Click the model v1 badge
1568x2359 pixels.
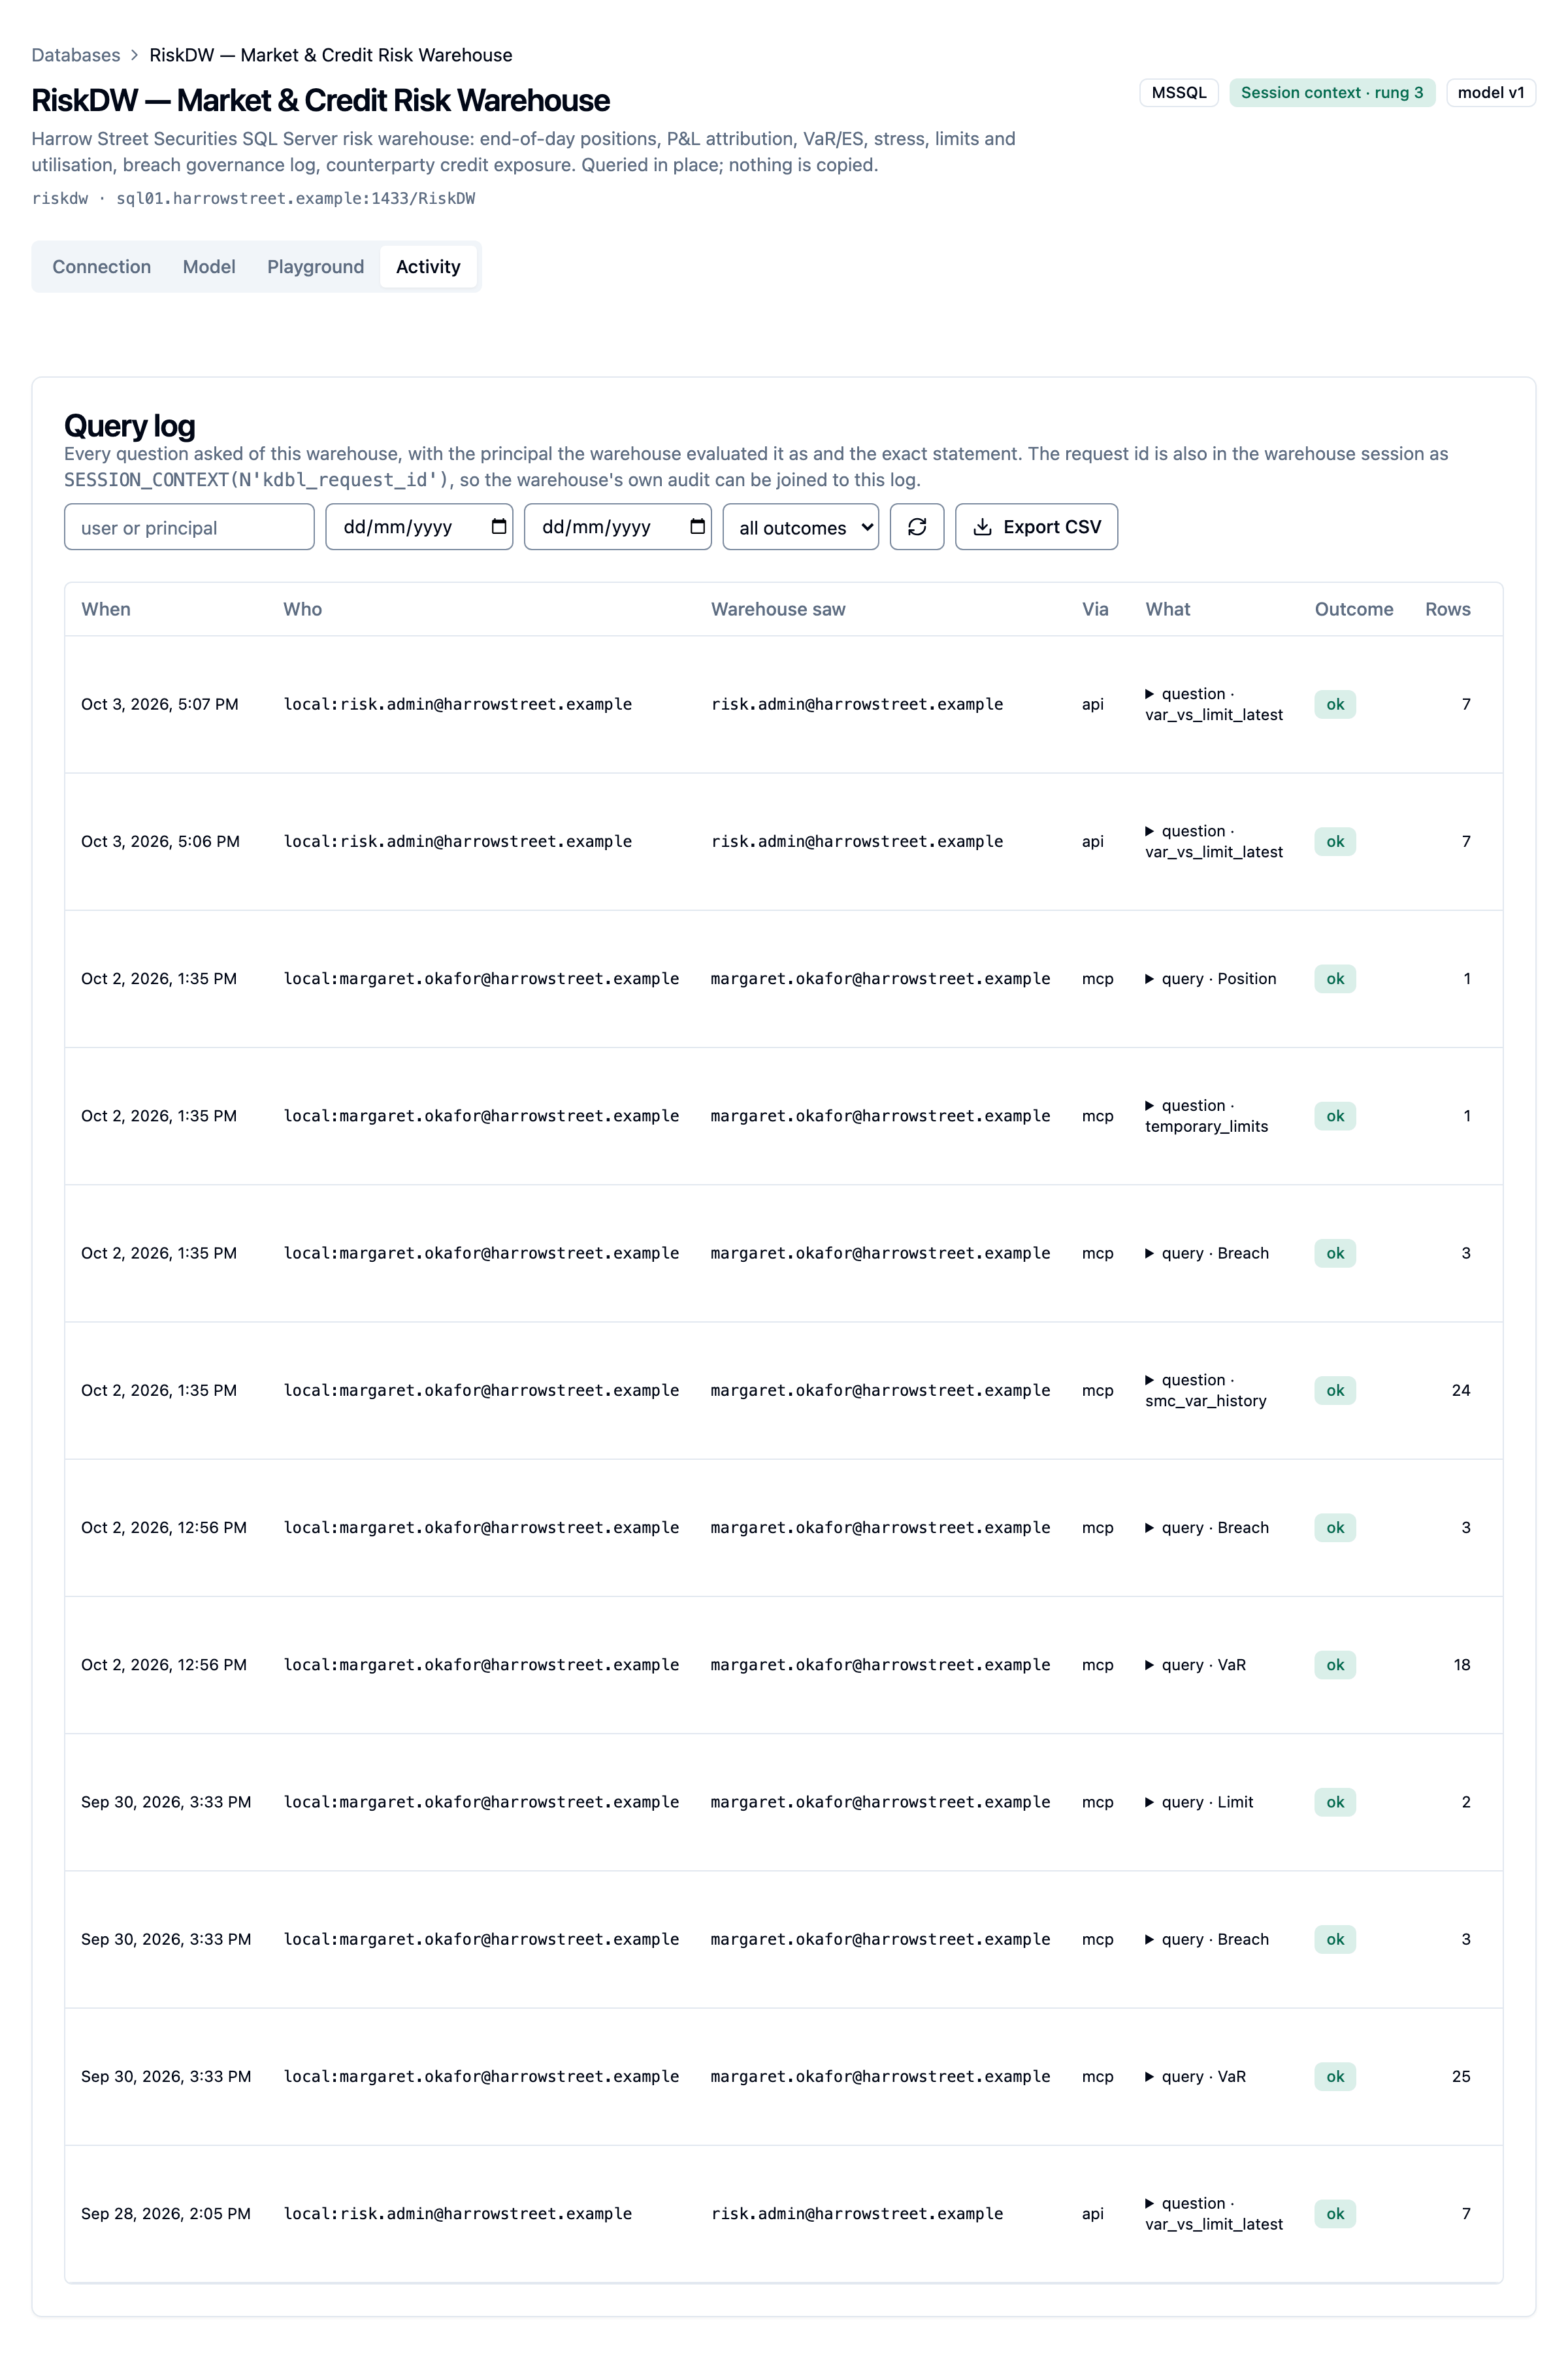coord(1491,93)
